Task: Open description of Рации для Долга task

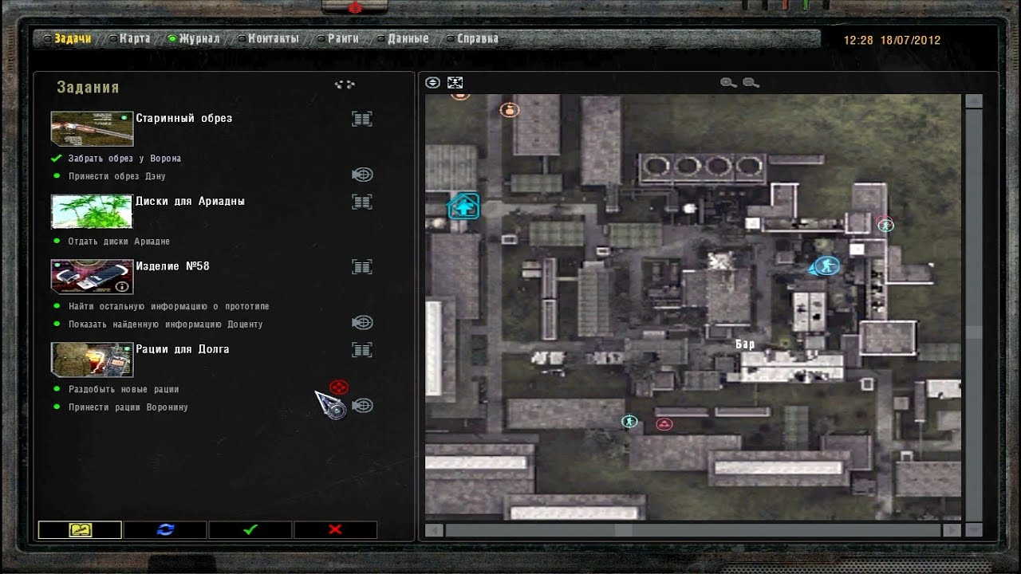Action: 362,349
